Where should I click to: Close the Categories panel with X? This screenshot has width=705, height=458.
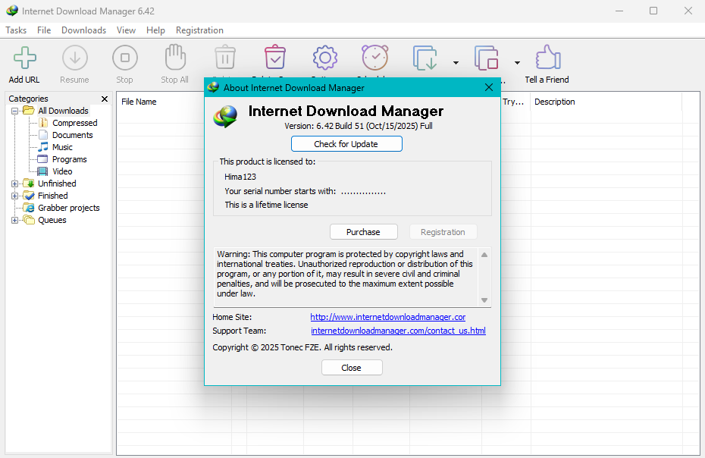(x=105, y=99)
